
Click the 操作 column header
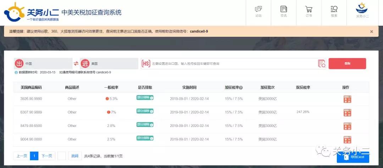click(346, 87)
